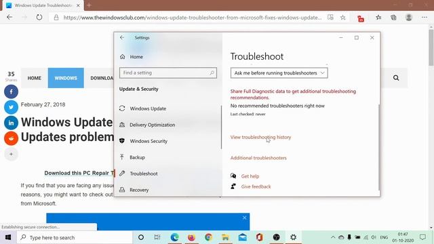Click the Type here to search box
This screenshot has width=434, height=244.
pos(75,237)
